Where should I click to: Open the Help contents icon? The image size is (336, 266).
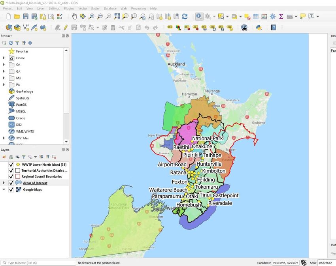tap(274, 27)
